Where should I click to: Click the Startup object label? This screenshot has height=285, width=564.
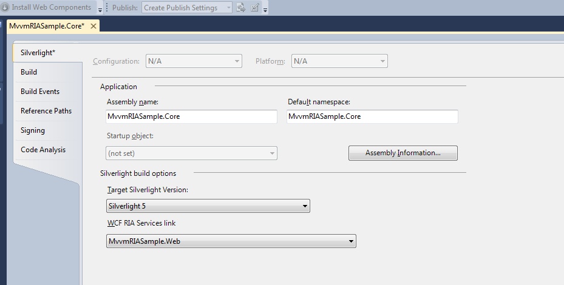pyautogui.click(x=130, y=136)
